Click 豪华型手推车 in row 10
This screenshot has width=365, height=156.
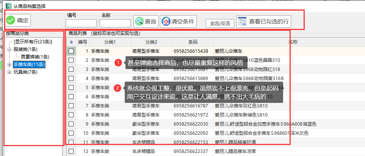pos(146,133)
